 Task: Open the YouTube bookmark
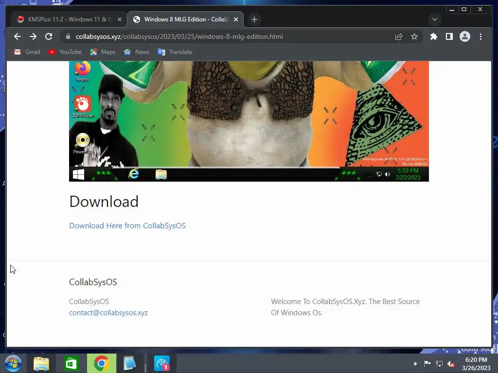tap(65, 51)
